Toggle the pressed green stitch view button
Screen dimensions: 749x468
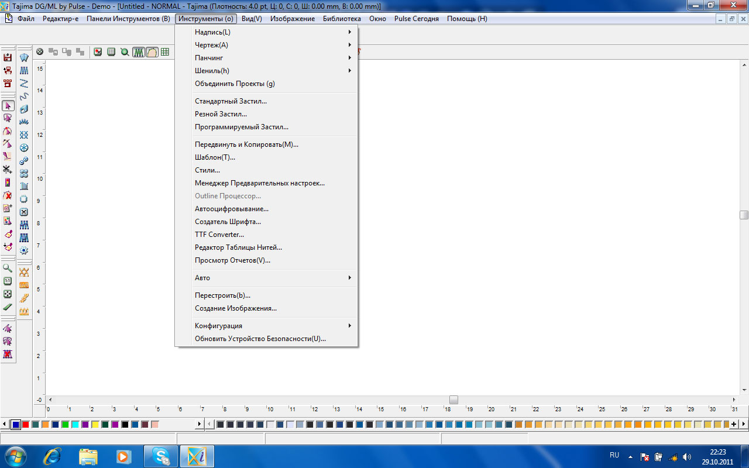click(139, 52)
